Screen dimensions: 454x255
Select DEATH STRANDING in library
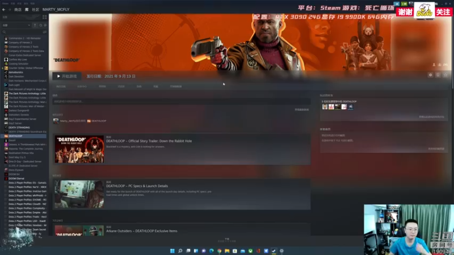[x=19, y=127]
